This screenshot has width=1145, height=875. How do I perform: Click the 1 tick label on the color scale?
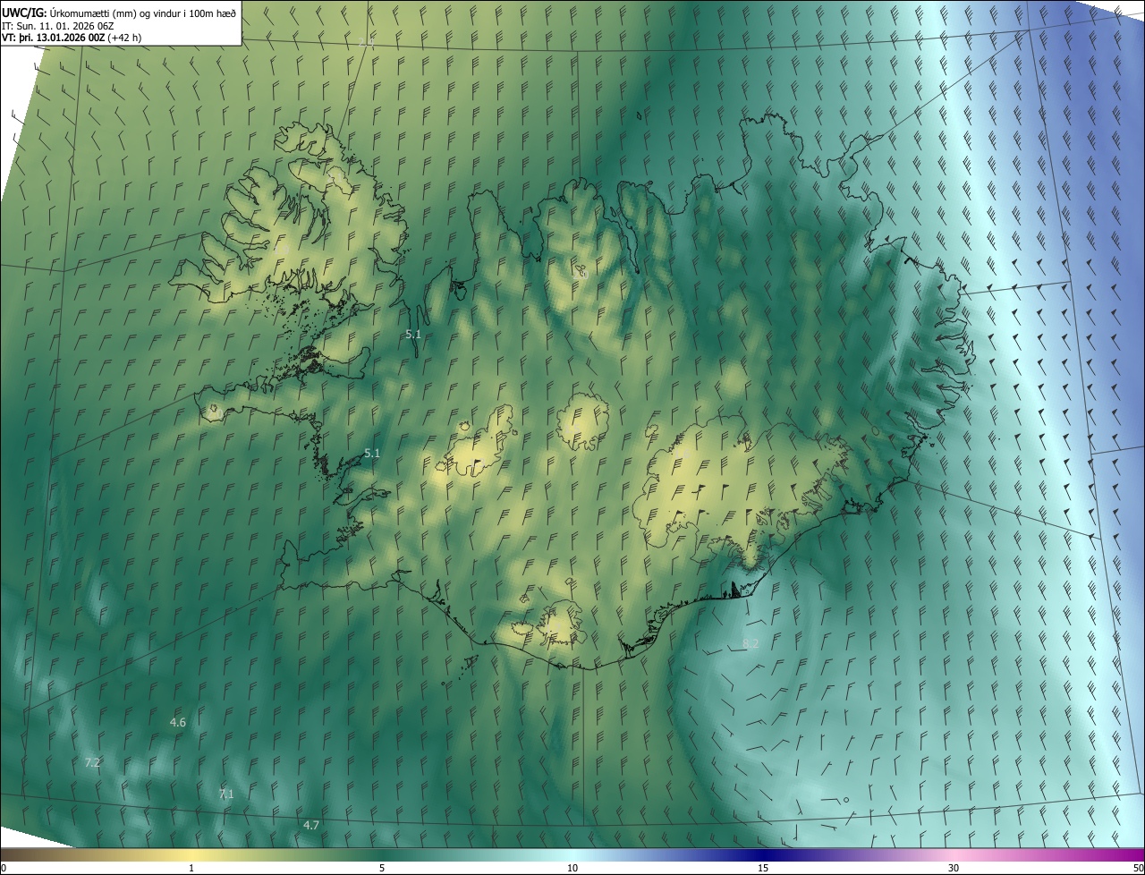(191, 868)
